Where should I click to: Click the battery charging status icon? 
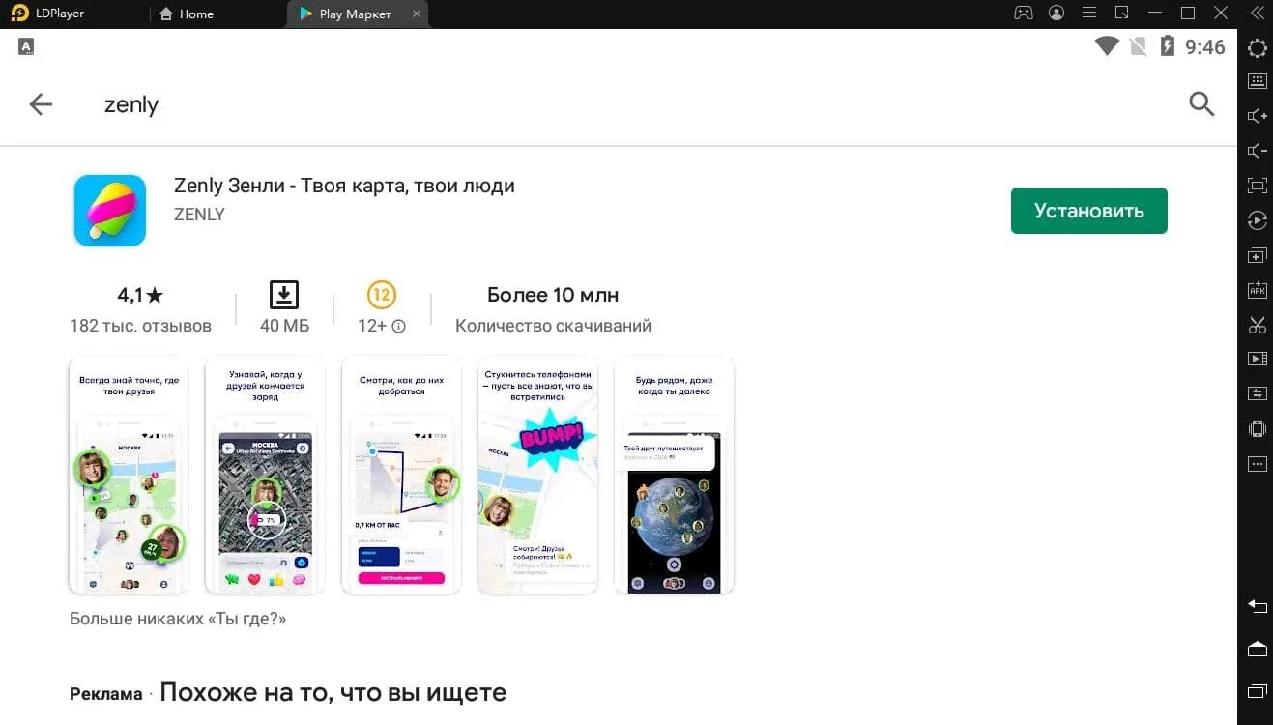point(1167,46)
